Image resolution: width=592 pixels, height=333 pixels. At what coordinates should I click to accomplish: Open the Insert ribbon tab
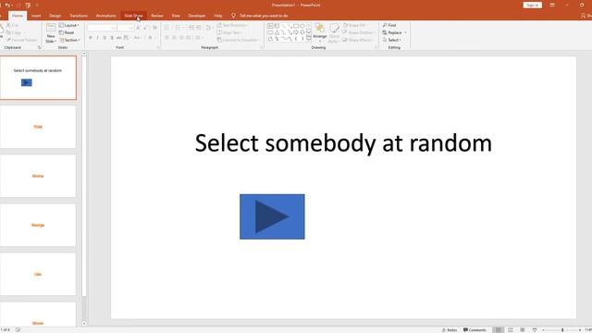[x=36, y=16]
